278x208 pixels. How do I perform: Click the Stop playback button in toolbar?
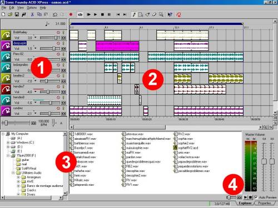click(x=102, y=14)
